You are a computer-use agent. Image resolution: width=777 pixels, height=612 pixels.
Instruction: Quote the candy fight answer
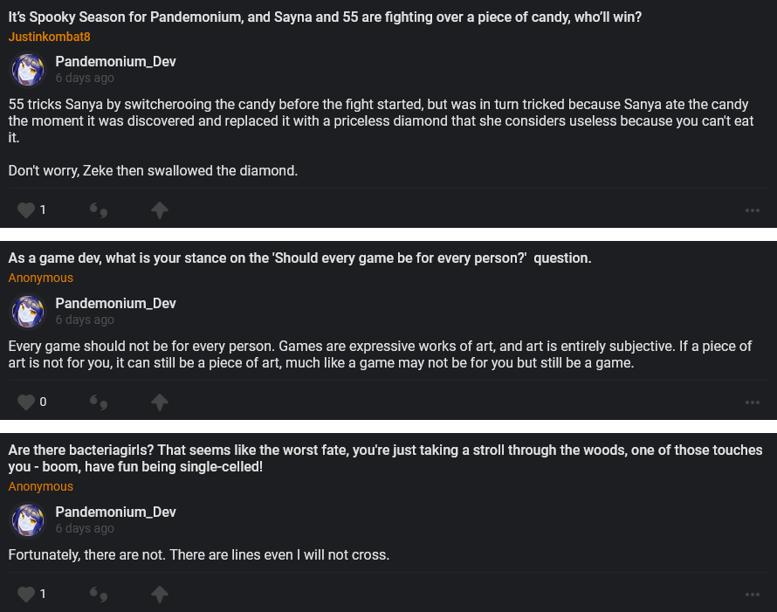99,210
